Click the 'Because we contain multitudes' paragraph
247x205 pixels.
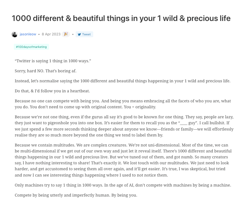coord(124,160)
